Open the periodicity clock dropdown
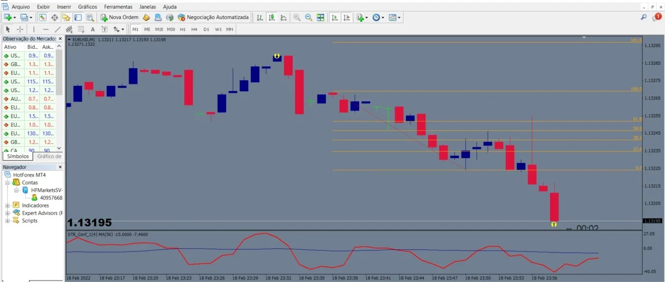665x282 pixels. (378, 18)
